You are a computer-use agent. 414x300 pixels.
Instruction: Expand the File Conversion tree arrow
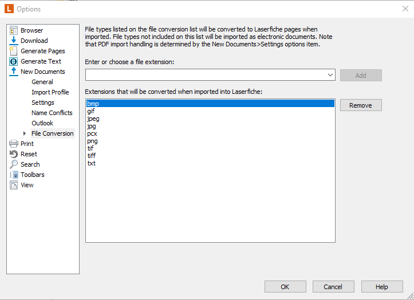point(25,133)
